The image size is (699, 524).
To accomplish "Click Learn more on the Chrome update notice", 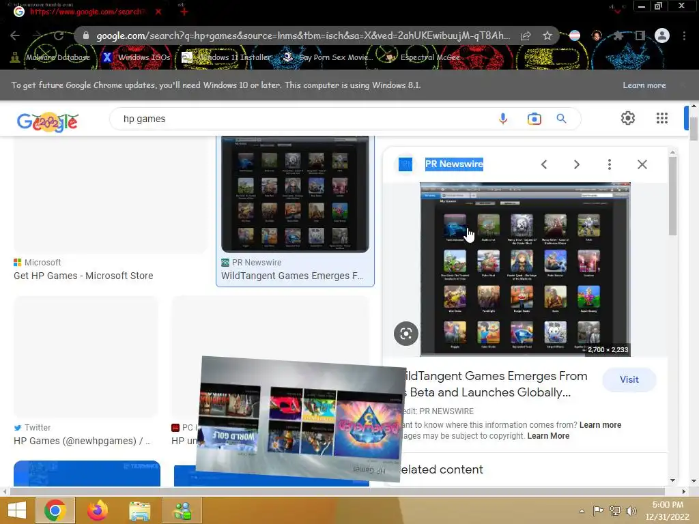I will point(644,85).
